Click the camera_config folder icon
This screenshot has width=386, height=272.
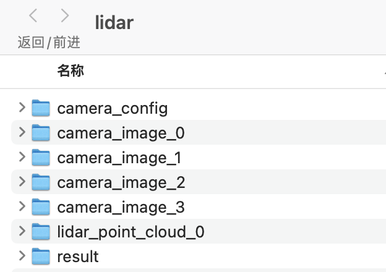click(41, 108)
